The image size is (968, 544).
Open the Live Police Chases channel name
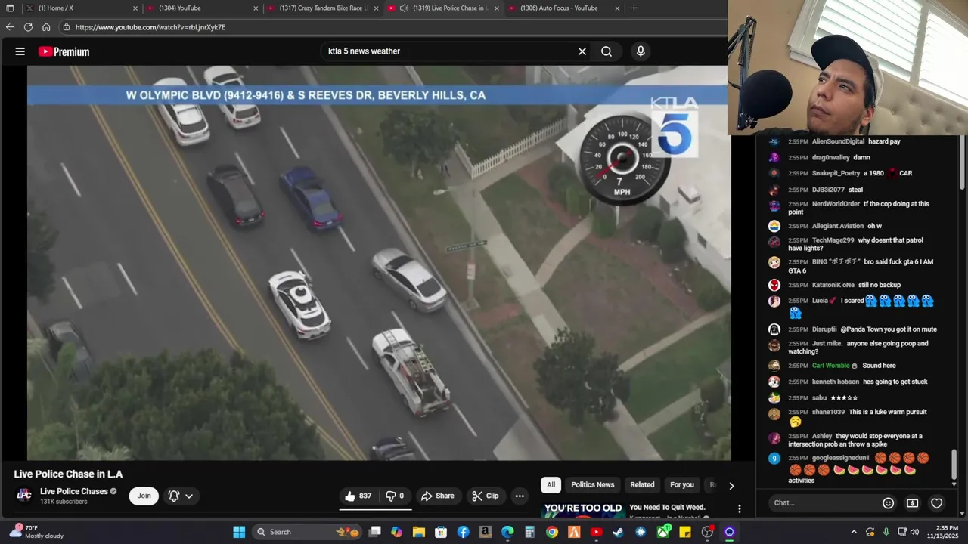pos(74,491)
